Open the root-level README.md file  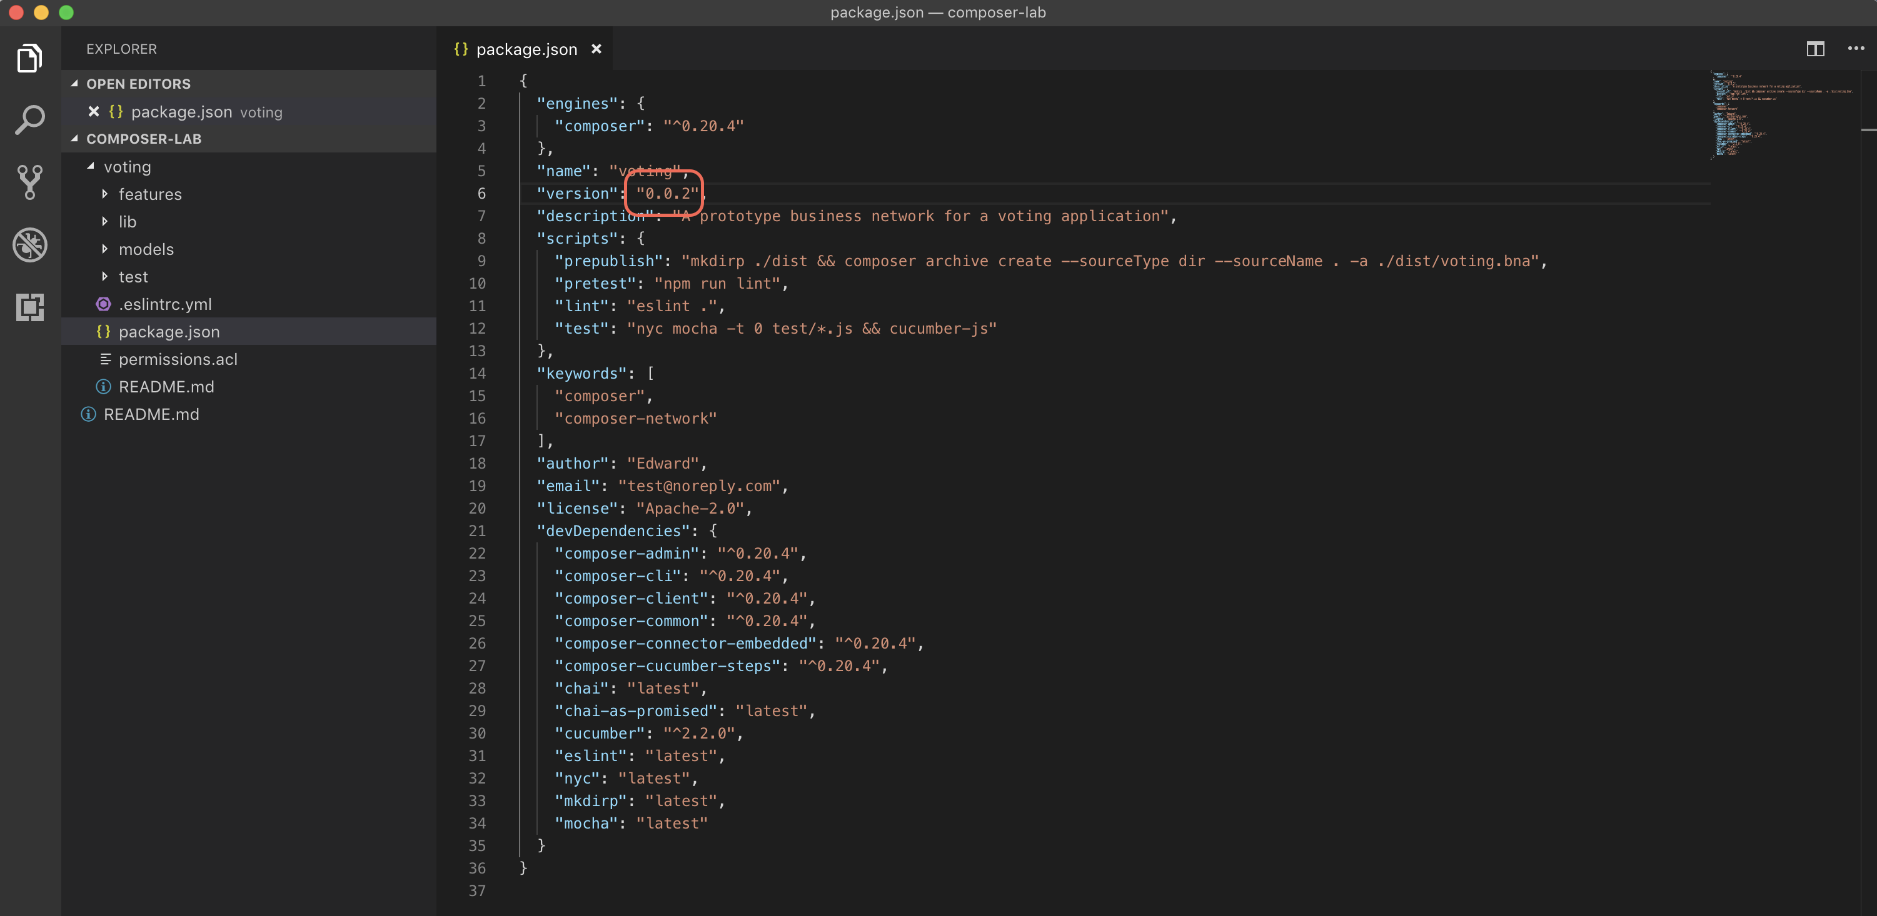151,414
